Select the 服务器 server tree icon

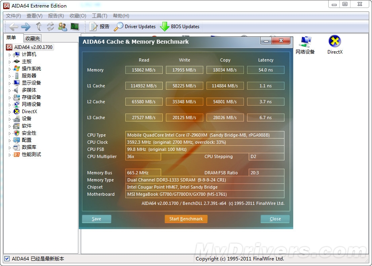[x=17, y=76]
